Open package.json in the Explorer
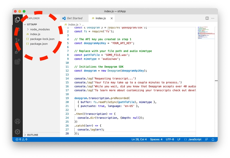Viewport: 230px width, 158px height. 39,44
